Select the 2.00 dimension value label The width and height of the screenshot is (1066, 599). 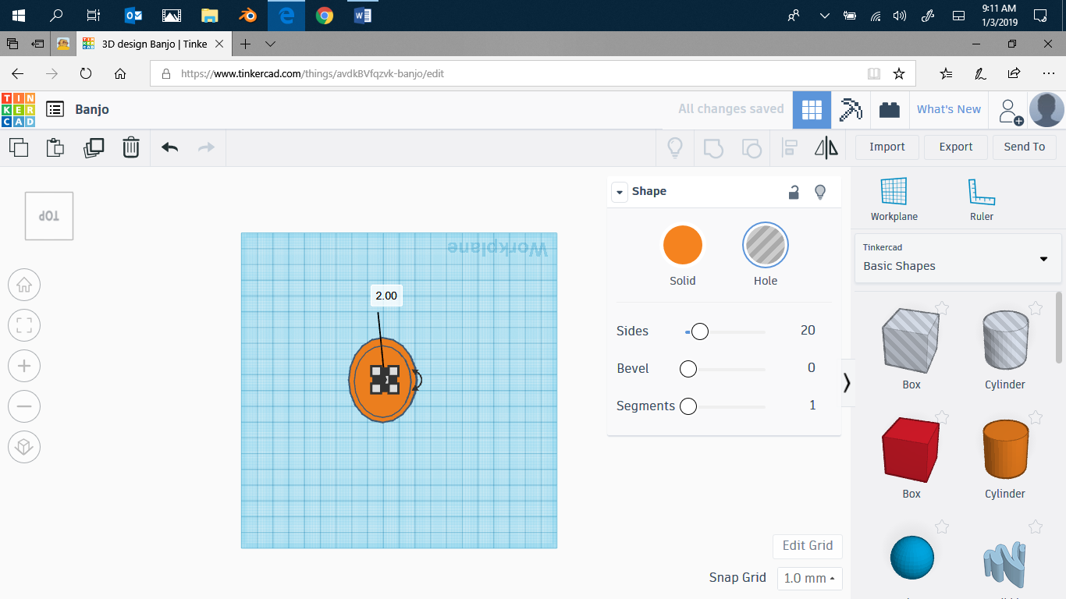coord(386,296)
